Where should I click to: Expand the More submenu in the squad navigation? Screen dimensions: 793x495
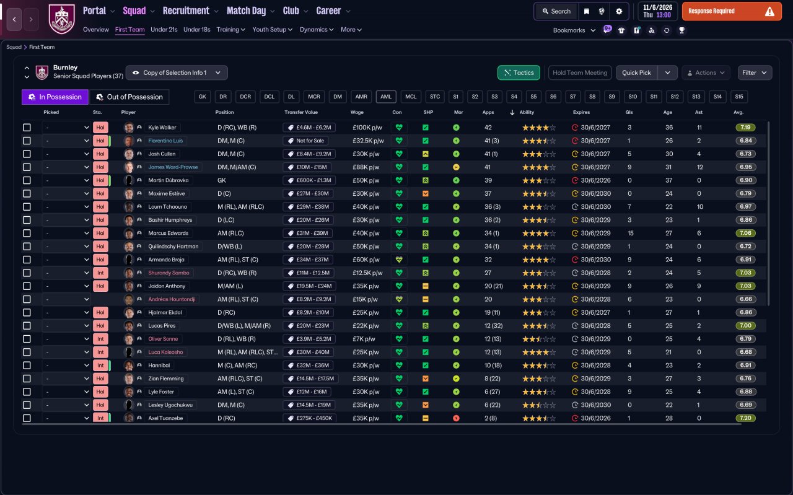point(351,30)
